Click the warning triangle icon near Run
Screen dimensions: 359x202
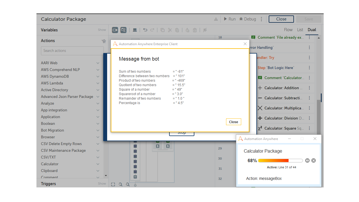point(216,19)
